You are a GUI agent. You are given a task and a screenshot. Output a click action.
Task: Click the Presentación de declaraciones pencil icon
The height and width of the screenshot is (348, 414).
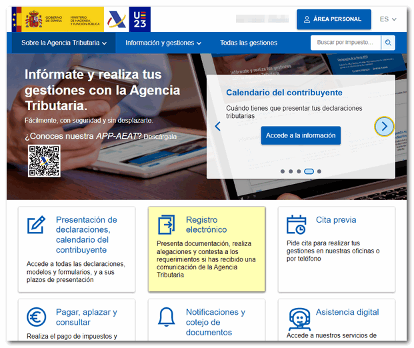[x=36, y=225]
